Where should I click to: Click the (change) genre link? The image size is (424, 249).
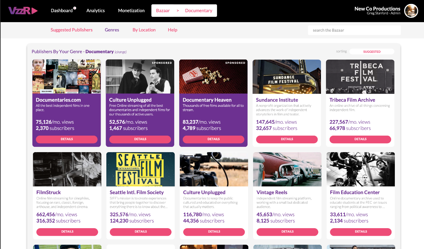[121, 52]
